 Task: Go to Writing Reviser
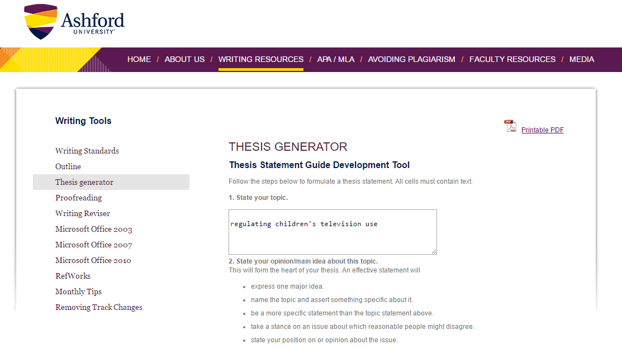pos(83,213)
